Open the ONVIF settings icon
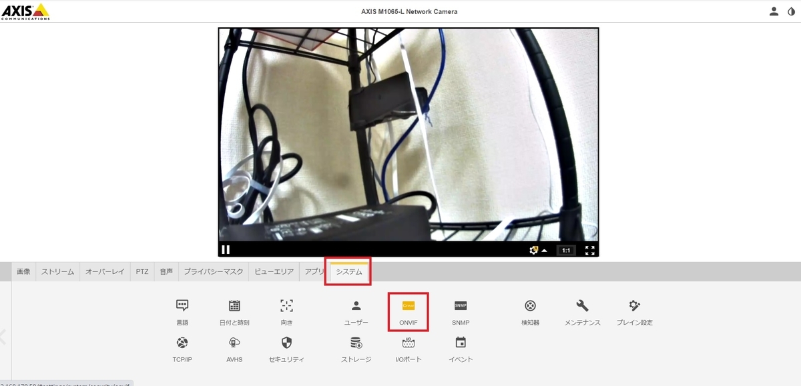 coord(409,311)
